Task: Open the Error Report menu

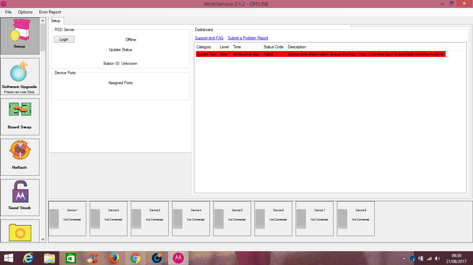Action: (x=50, y=12)
